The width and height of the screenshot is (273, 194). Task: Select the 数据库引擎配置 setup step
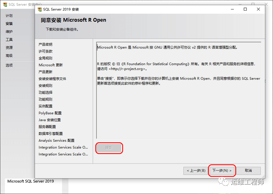tap(51, 134)
